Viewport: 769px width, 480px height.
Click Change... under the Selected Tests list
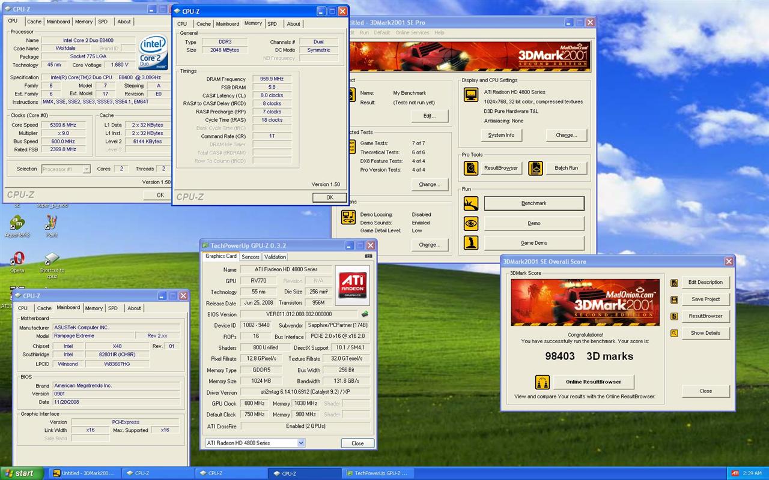point(430,184)
